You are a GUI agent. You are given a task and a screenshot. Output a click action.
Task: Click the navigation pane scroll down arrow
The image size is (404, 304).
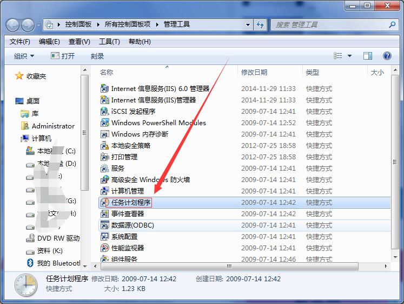click(85, 266)
